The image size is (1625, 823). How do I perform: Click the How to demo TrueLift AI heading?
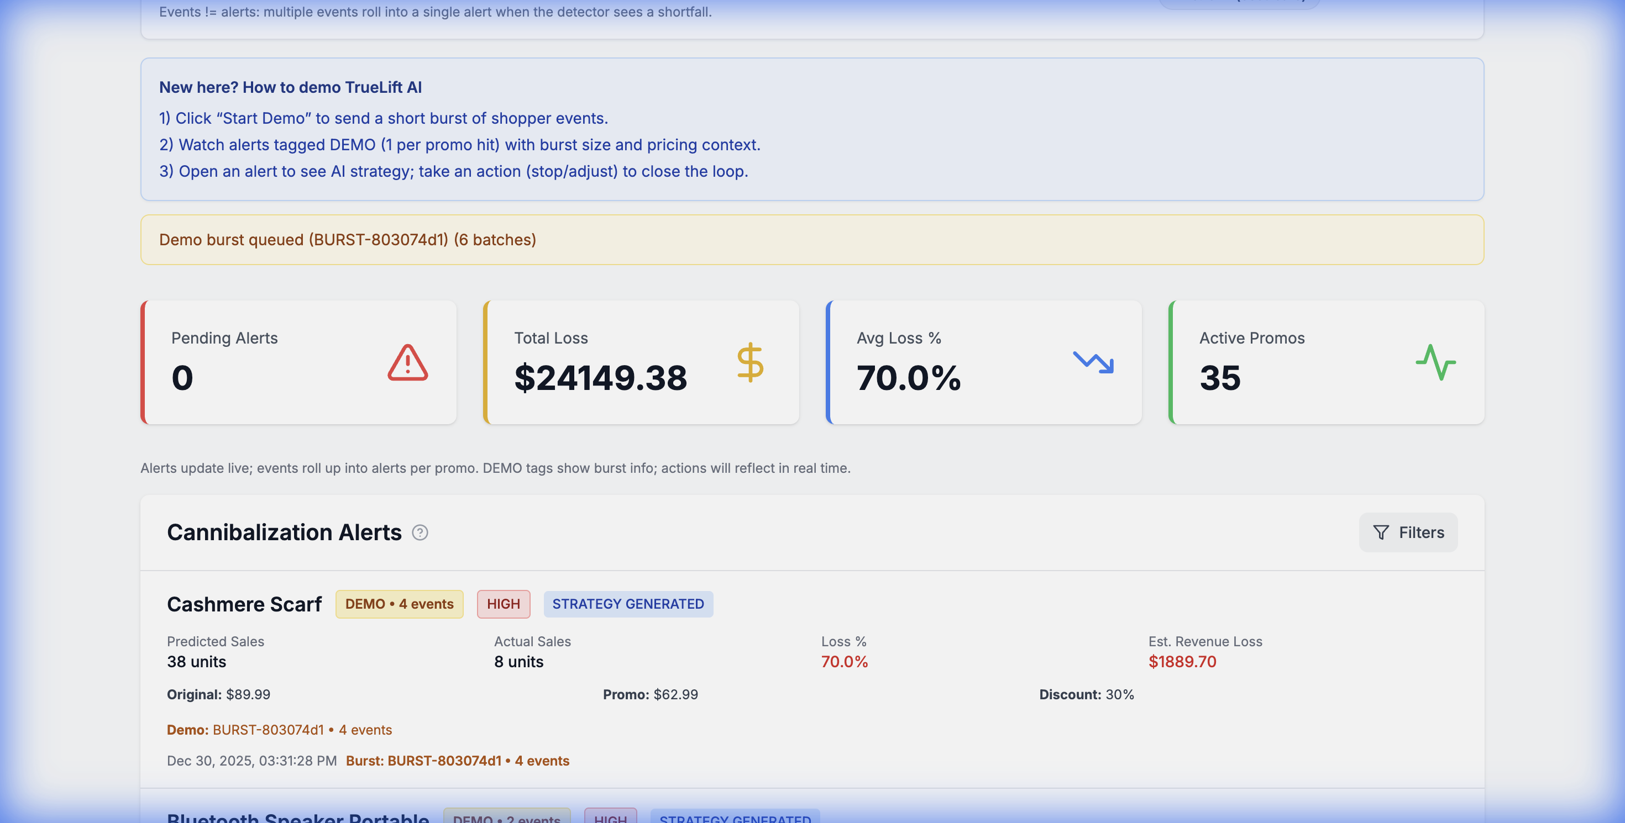click(290, 87)
